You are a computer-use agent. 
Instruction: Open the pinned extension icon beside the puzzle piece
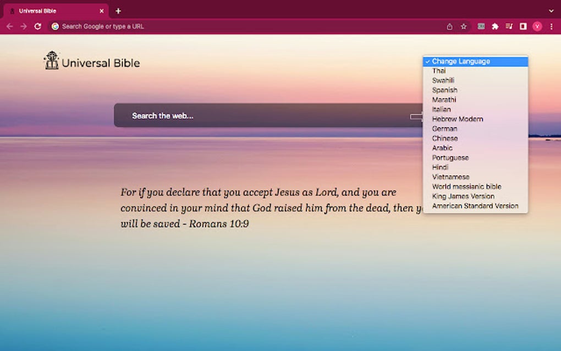coord(480,26)
